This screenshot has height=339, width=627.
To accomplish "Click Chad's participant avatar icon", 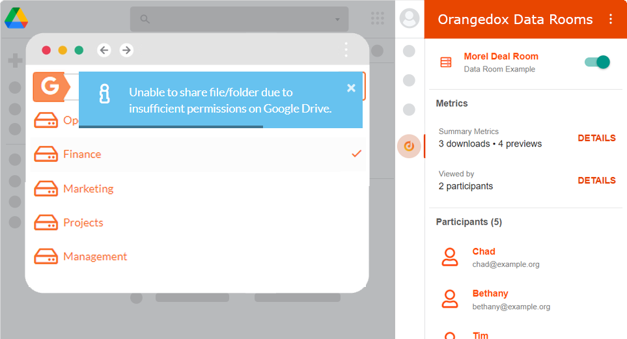I will (x=450, y=257).
